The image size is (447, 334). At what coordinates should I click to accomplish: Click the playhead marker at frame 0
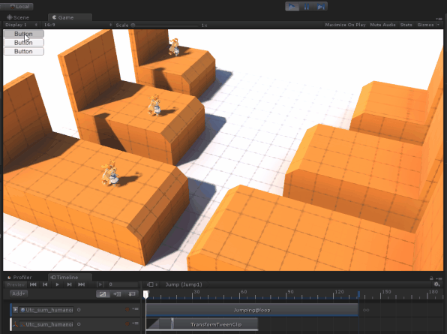tap(145, 294)
